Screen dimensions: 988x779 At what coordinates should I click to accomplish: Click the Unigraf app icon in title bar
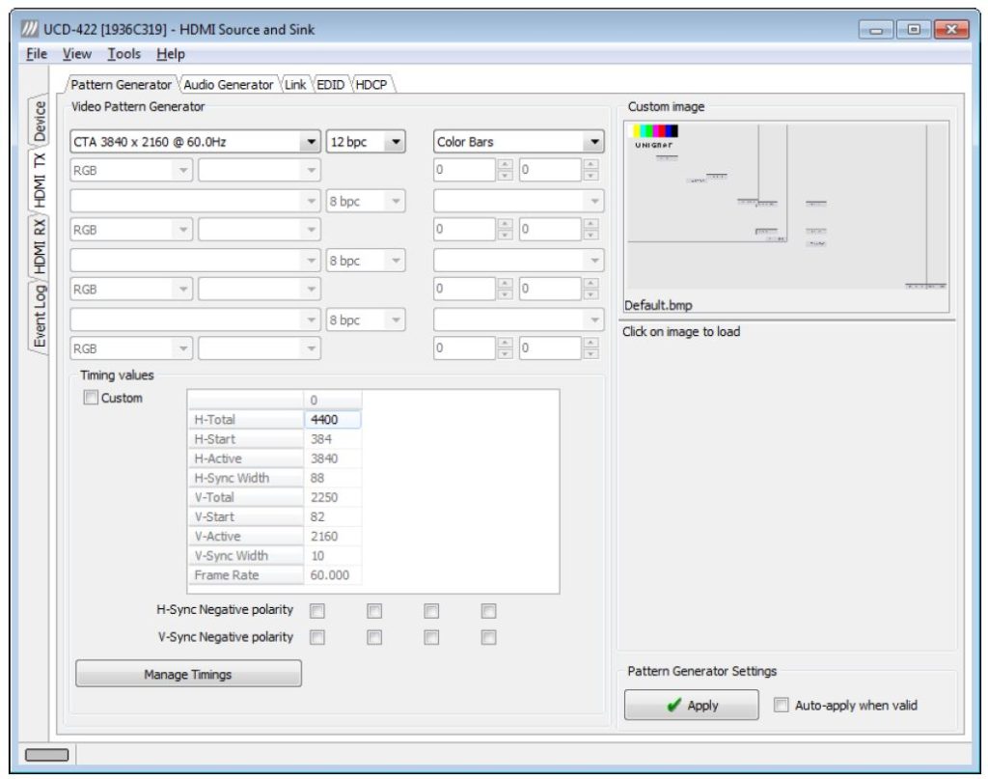[x=29, y=29]
